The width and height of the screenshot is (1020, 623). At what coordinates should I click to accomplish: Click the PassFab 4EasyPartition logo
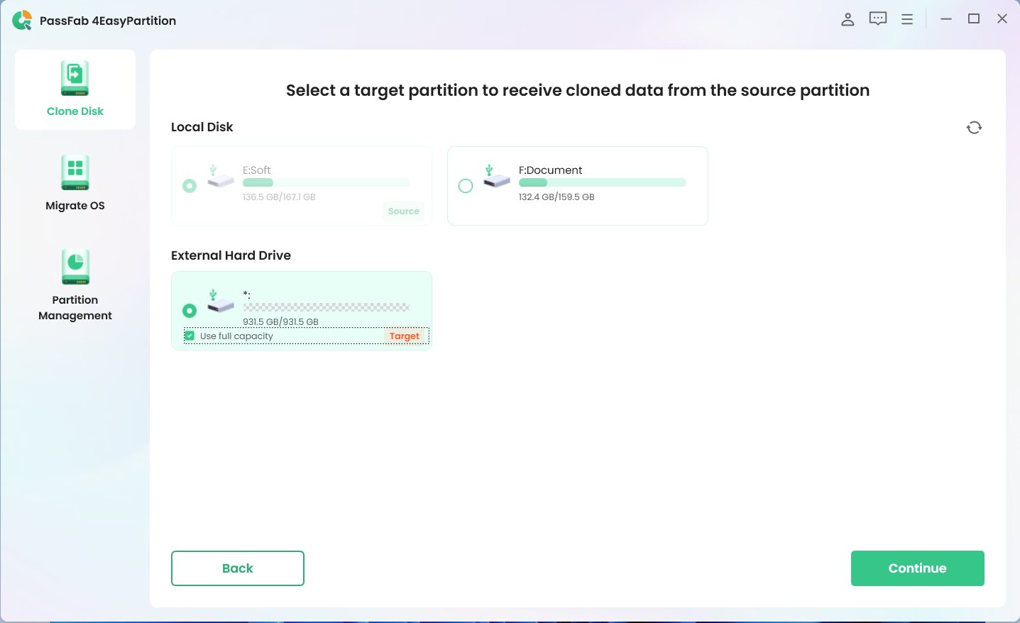point(21,20)
